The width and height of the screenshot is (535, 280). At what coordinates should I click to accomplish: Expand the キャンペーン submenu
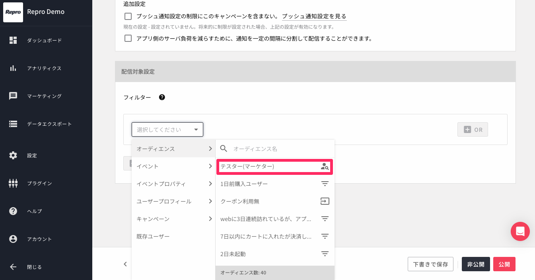pyautogui.click(x=173, y=219)
